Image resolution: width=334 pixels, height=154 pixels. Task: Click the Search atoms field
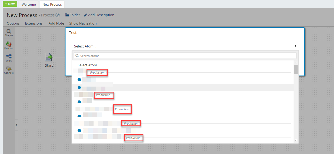(x=185, y=56)
